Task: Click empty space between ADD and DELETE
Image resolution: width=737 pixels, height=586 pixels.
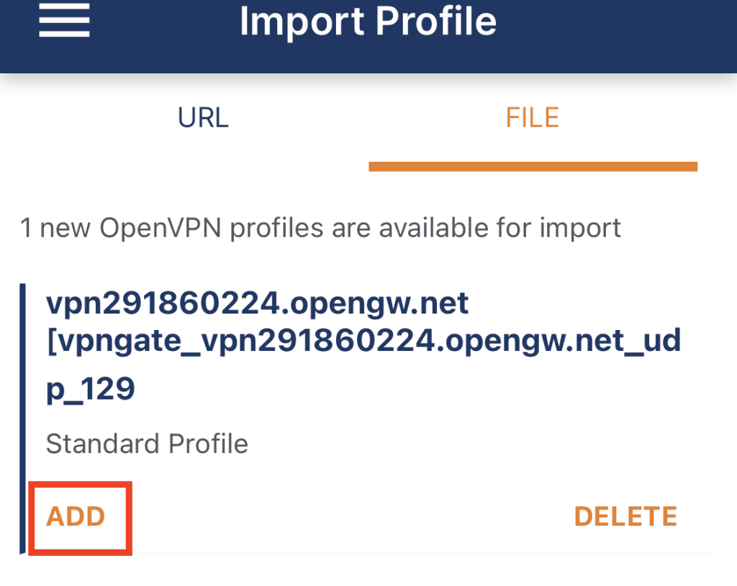Action: point(353,516)
